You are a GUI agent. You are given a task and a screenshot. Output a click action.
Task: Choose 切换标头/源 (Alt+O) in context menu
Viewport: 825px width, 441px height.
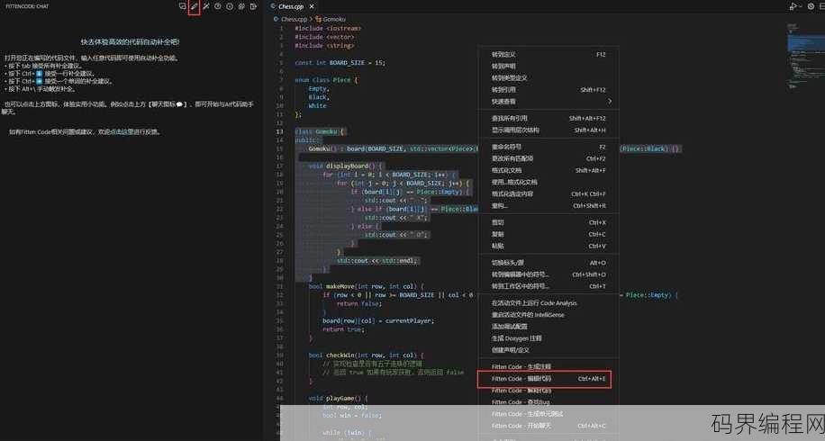click(548, 263)
